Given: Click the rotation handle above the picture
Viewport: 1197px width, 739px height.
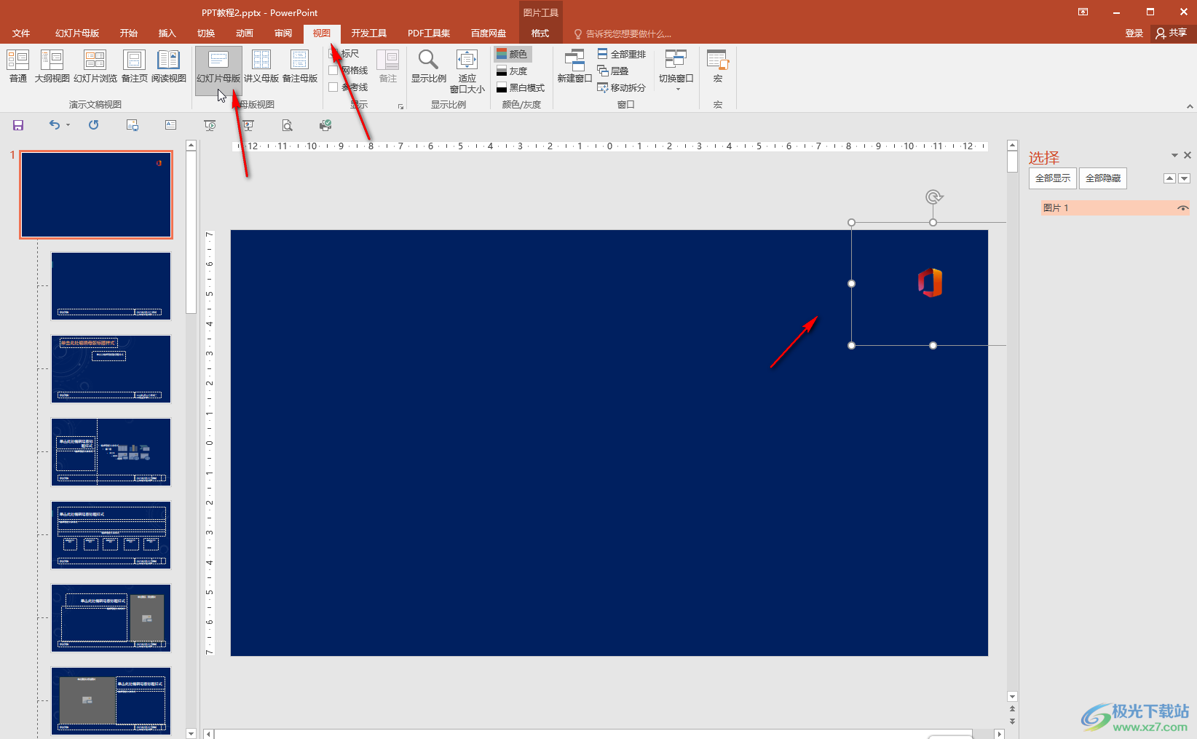Looking at the screenshot, I should point(933,197).
